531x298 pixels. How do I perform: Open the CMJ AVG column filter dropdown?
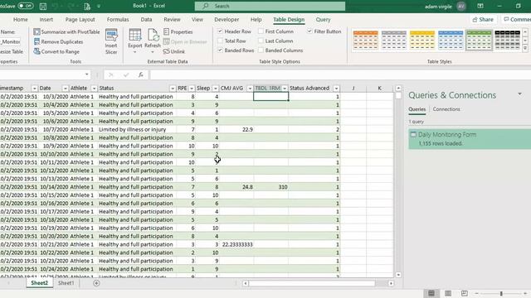250,89
